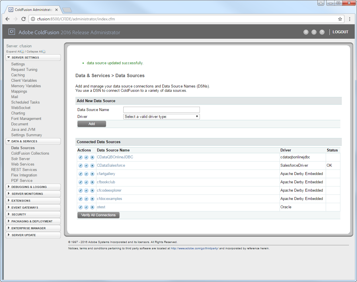Click the Verify All Connections button
This screenshot has width=357, height=282.
tap(98, 215)
